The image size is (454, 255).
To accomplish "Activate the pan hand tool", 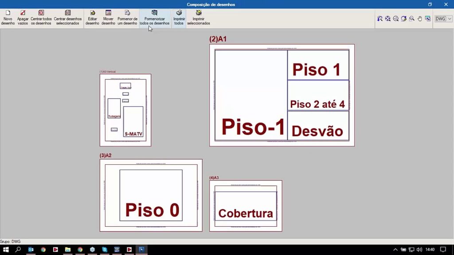I will pos(419,19).
